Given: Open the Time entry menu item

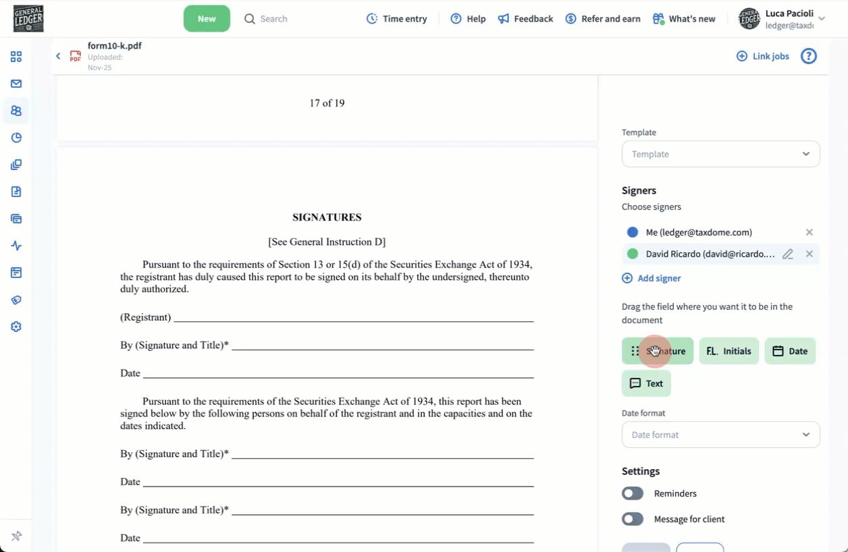Looking at the screenshot, I should point(396,19).
